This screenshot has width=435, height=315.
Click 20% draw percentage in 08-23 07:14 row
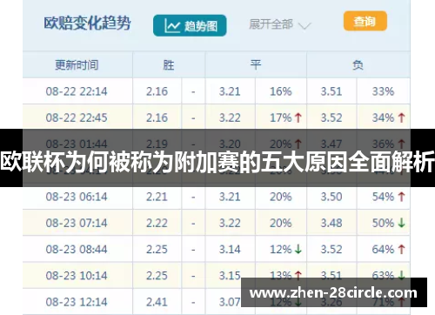coord(281,223)
